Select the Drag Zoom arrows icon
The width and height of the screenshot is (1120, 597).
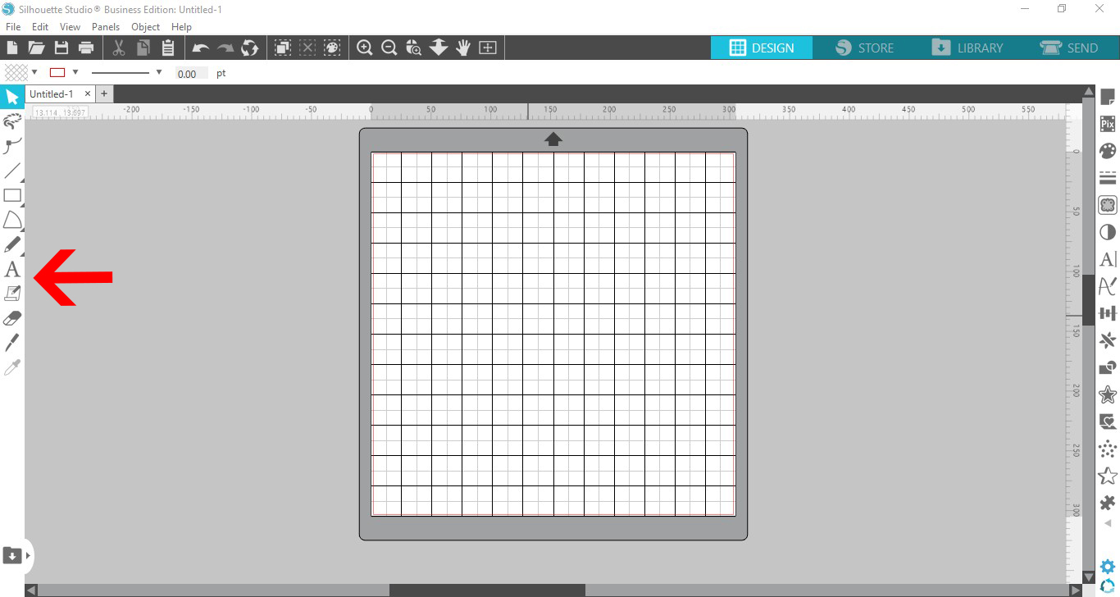(439, 48)
